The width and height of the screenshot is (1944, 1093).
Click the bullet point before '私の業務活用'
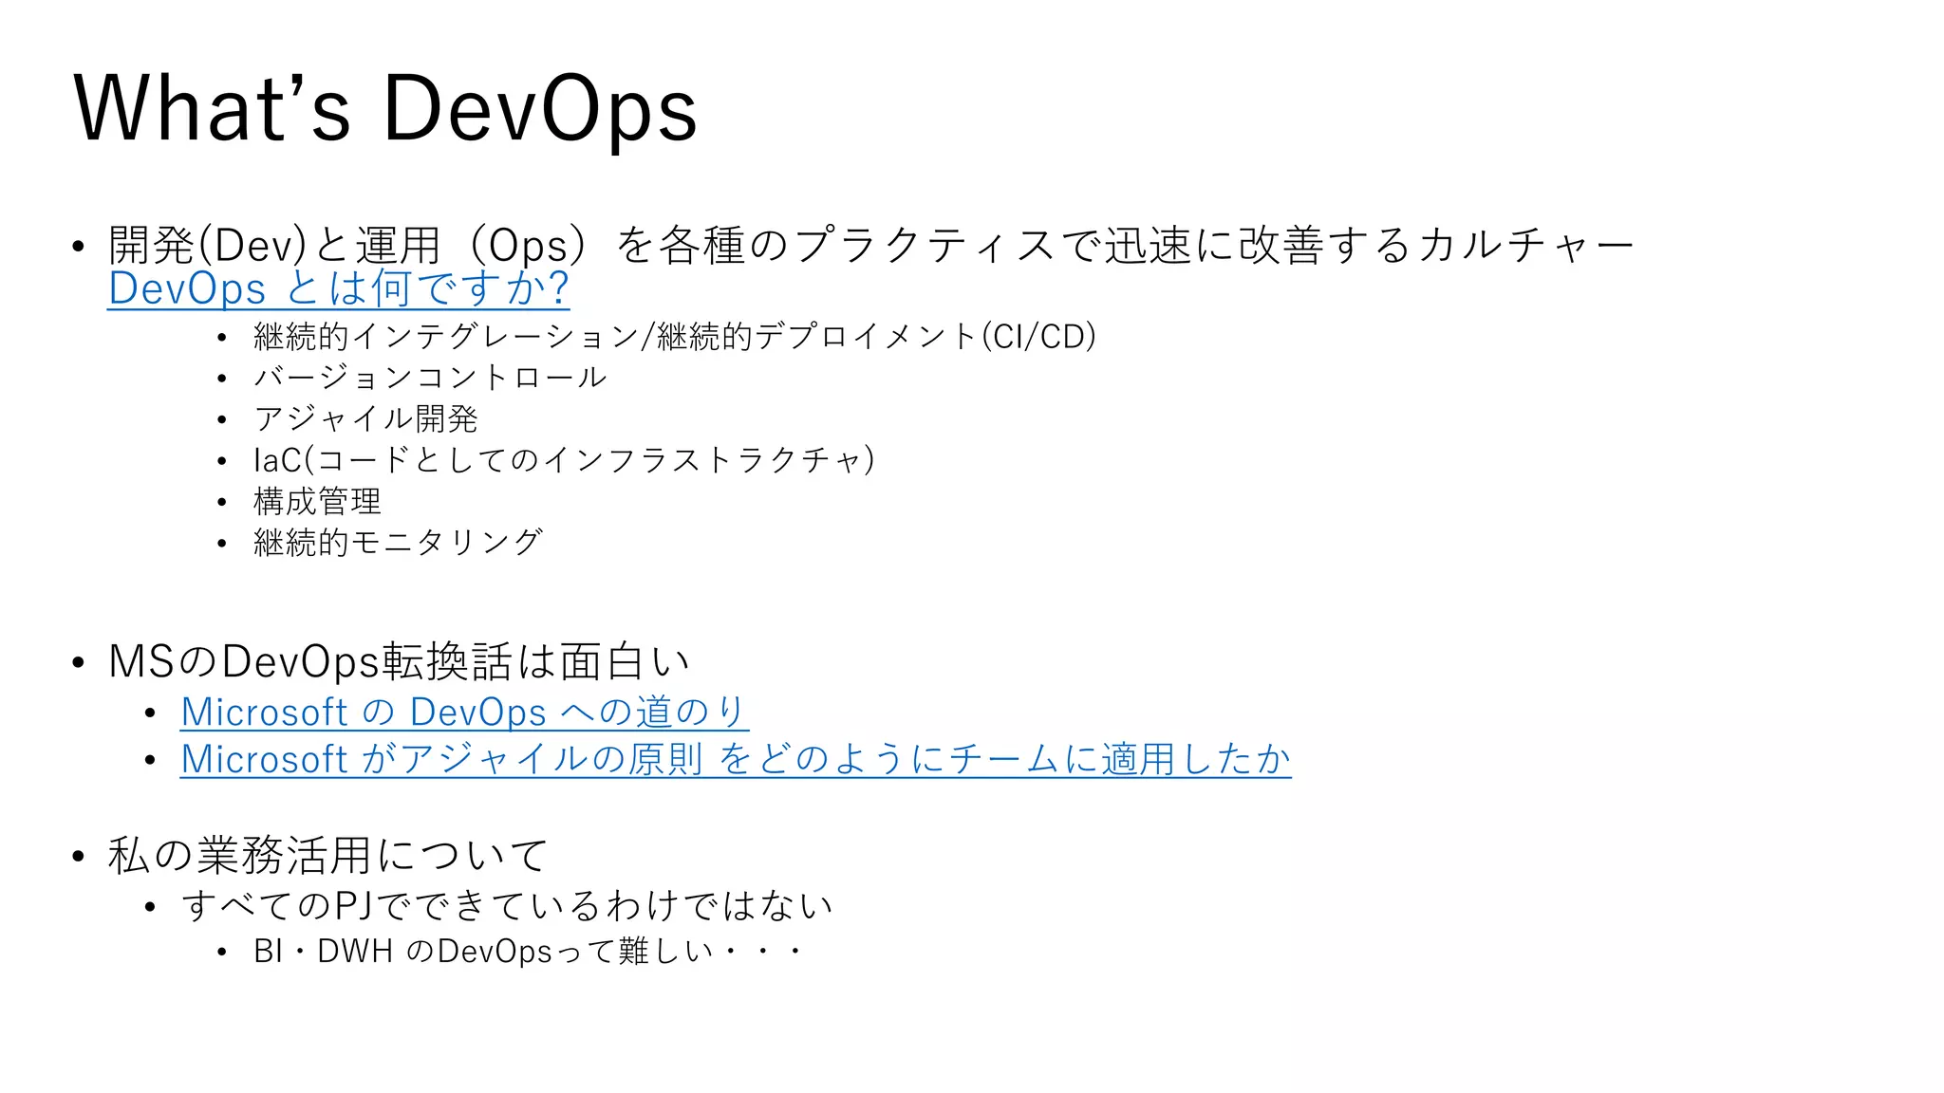[79, 856]
